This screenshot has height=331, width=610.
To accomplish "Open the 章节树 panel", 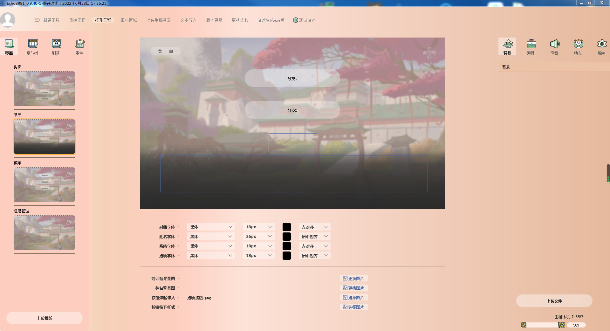I will tap(32, 46).
